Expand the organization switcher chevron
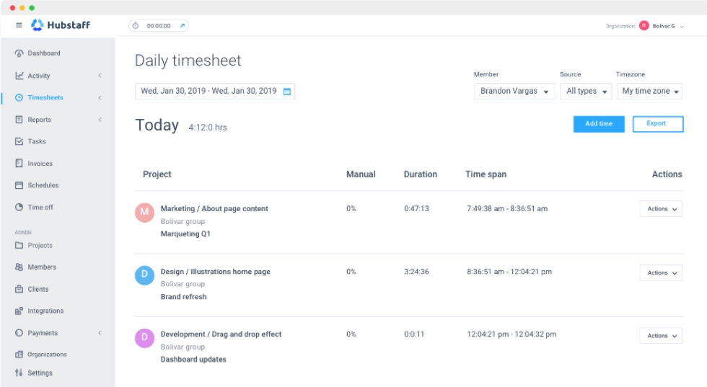This screenshot has height=387, width=707. [682, 27]
